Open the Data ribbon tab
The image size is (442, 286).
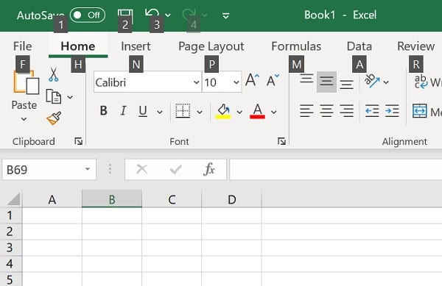(359, 46)
